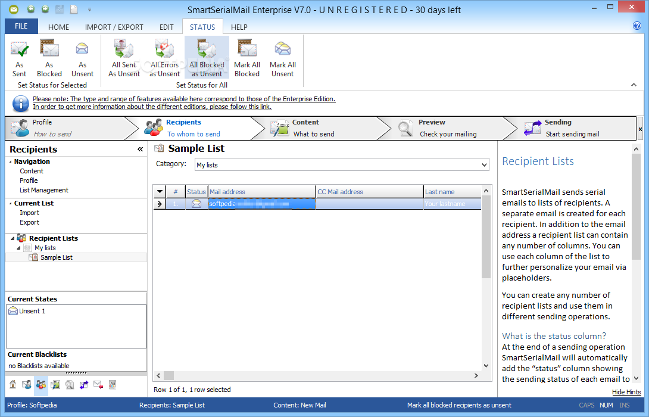Image resolution: width=649 pixels, height=417 pixels.
Task: Click the New document icon in the title bar
Action: tap(74, 9)
